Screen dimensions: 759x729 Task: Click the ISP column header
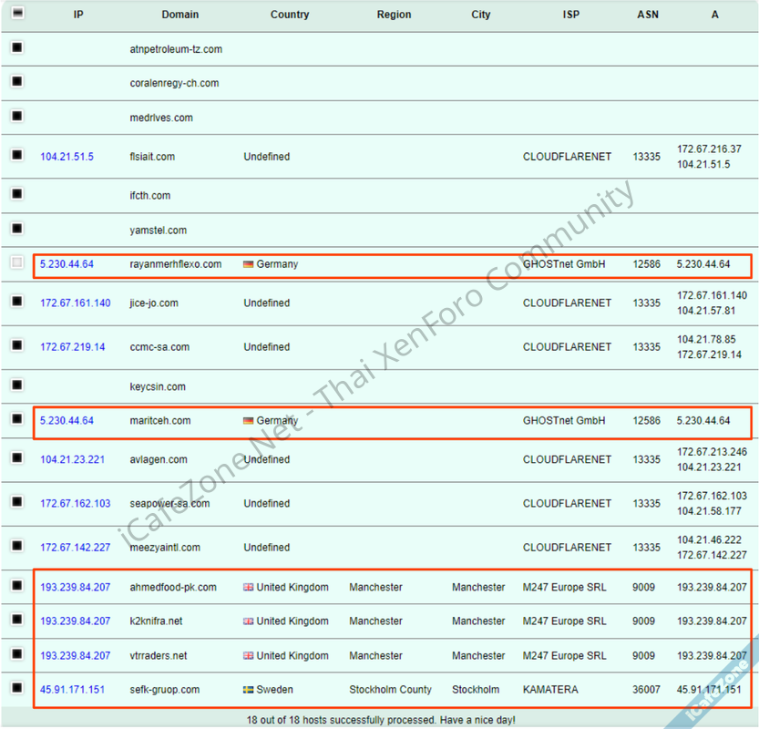[x=569, y=15]
